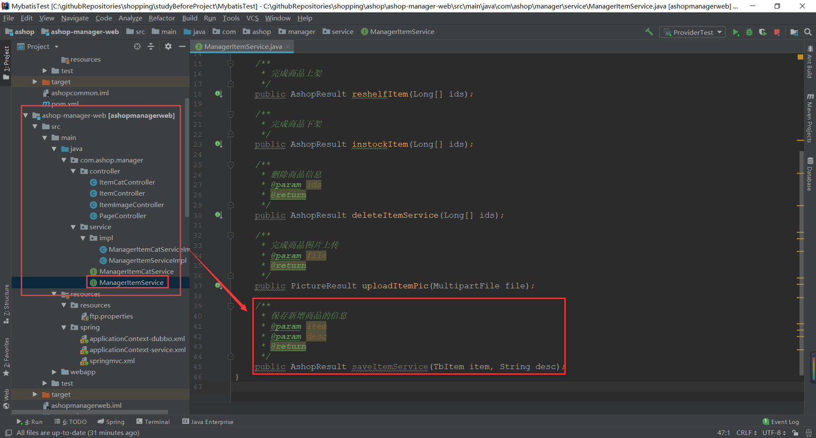816x438 pixels.
Task: Open Project Structure icon in toolbar
Action: [794, 32]
